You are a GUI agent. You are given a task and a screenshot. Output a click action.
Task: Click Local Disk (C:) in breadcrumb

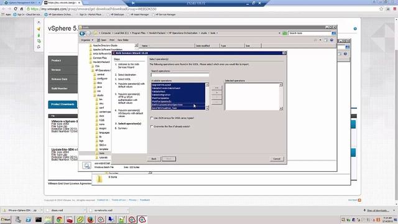click(121, 33)
